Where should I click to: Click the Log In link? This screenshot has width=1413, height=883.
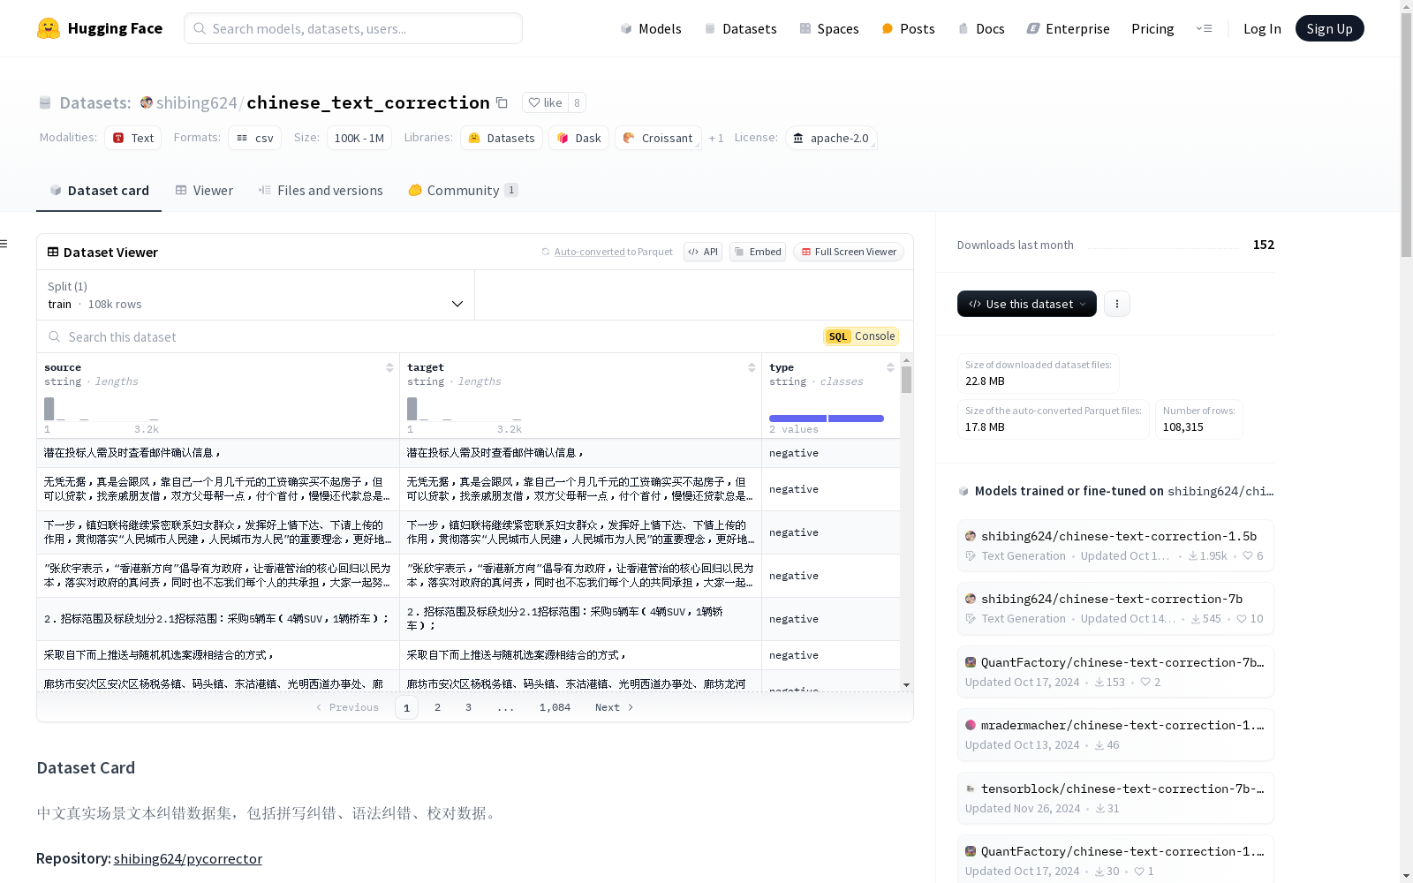point(1262,28)
